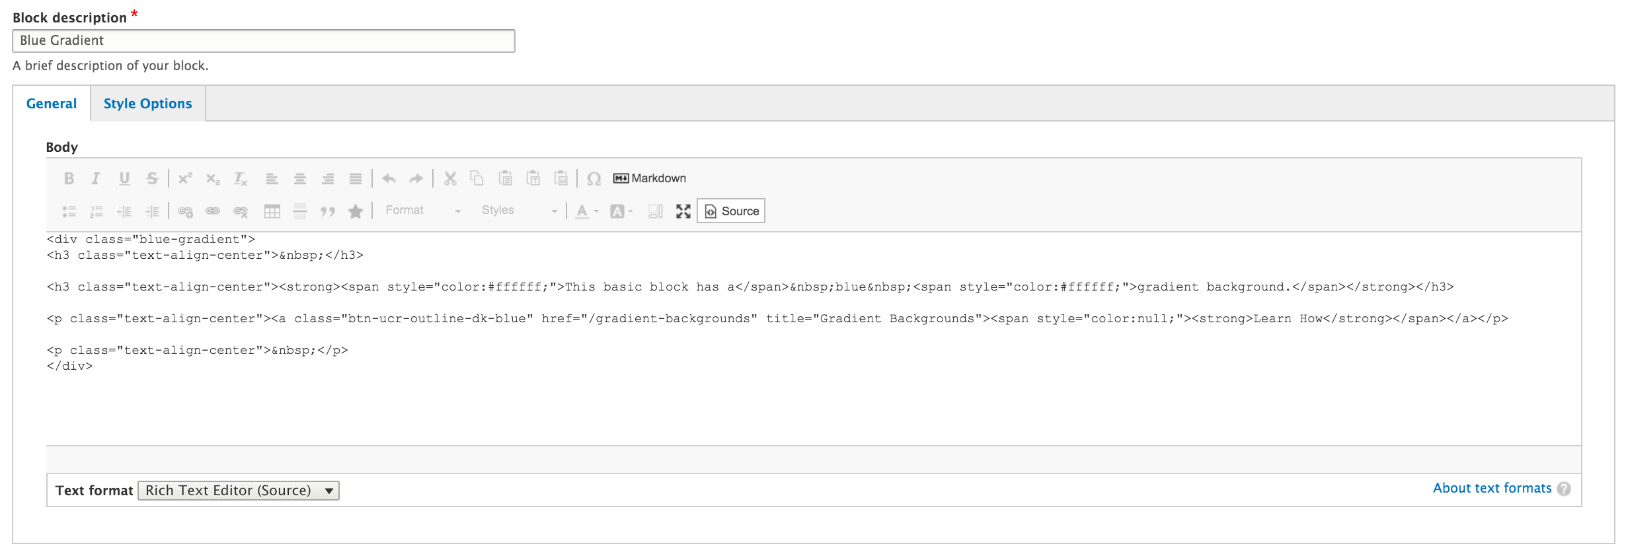
Task: Open the text color picker
Action: click(x=586, y=211)
